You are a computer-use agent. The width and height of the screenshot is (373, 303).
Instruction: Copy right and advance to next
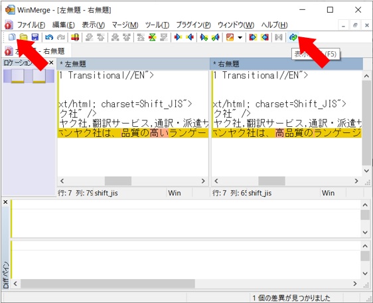[x=204, y=37]
